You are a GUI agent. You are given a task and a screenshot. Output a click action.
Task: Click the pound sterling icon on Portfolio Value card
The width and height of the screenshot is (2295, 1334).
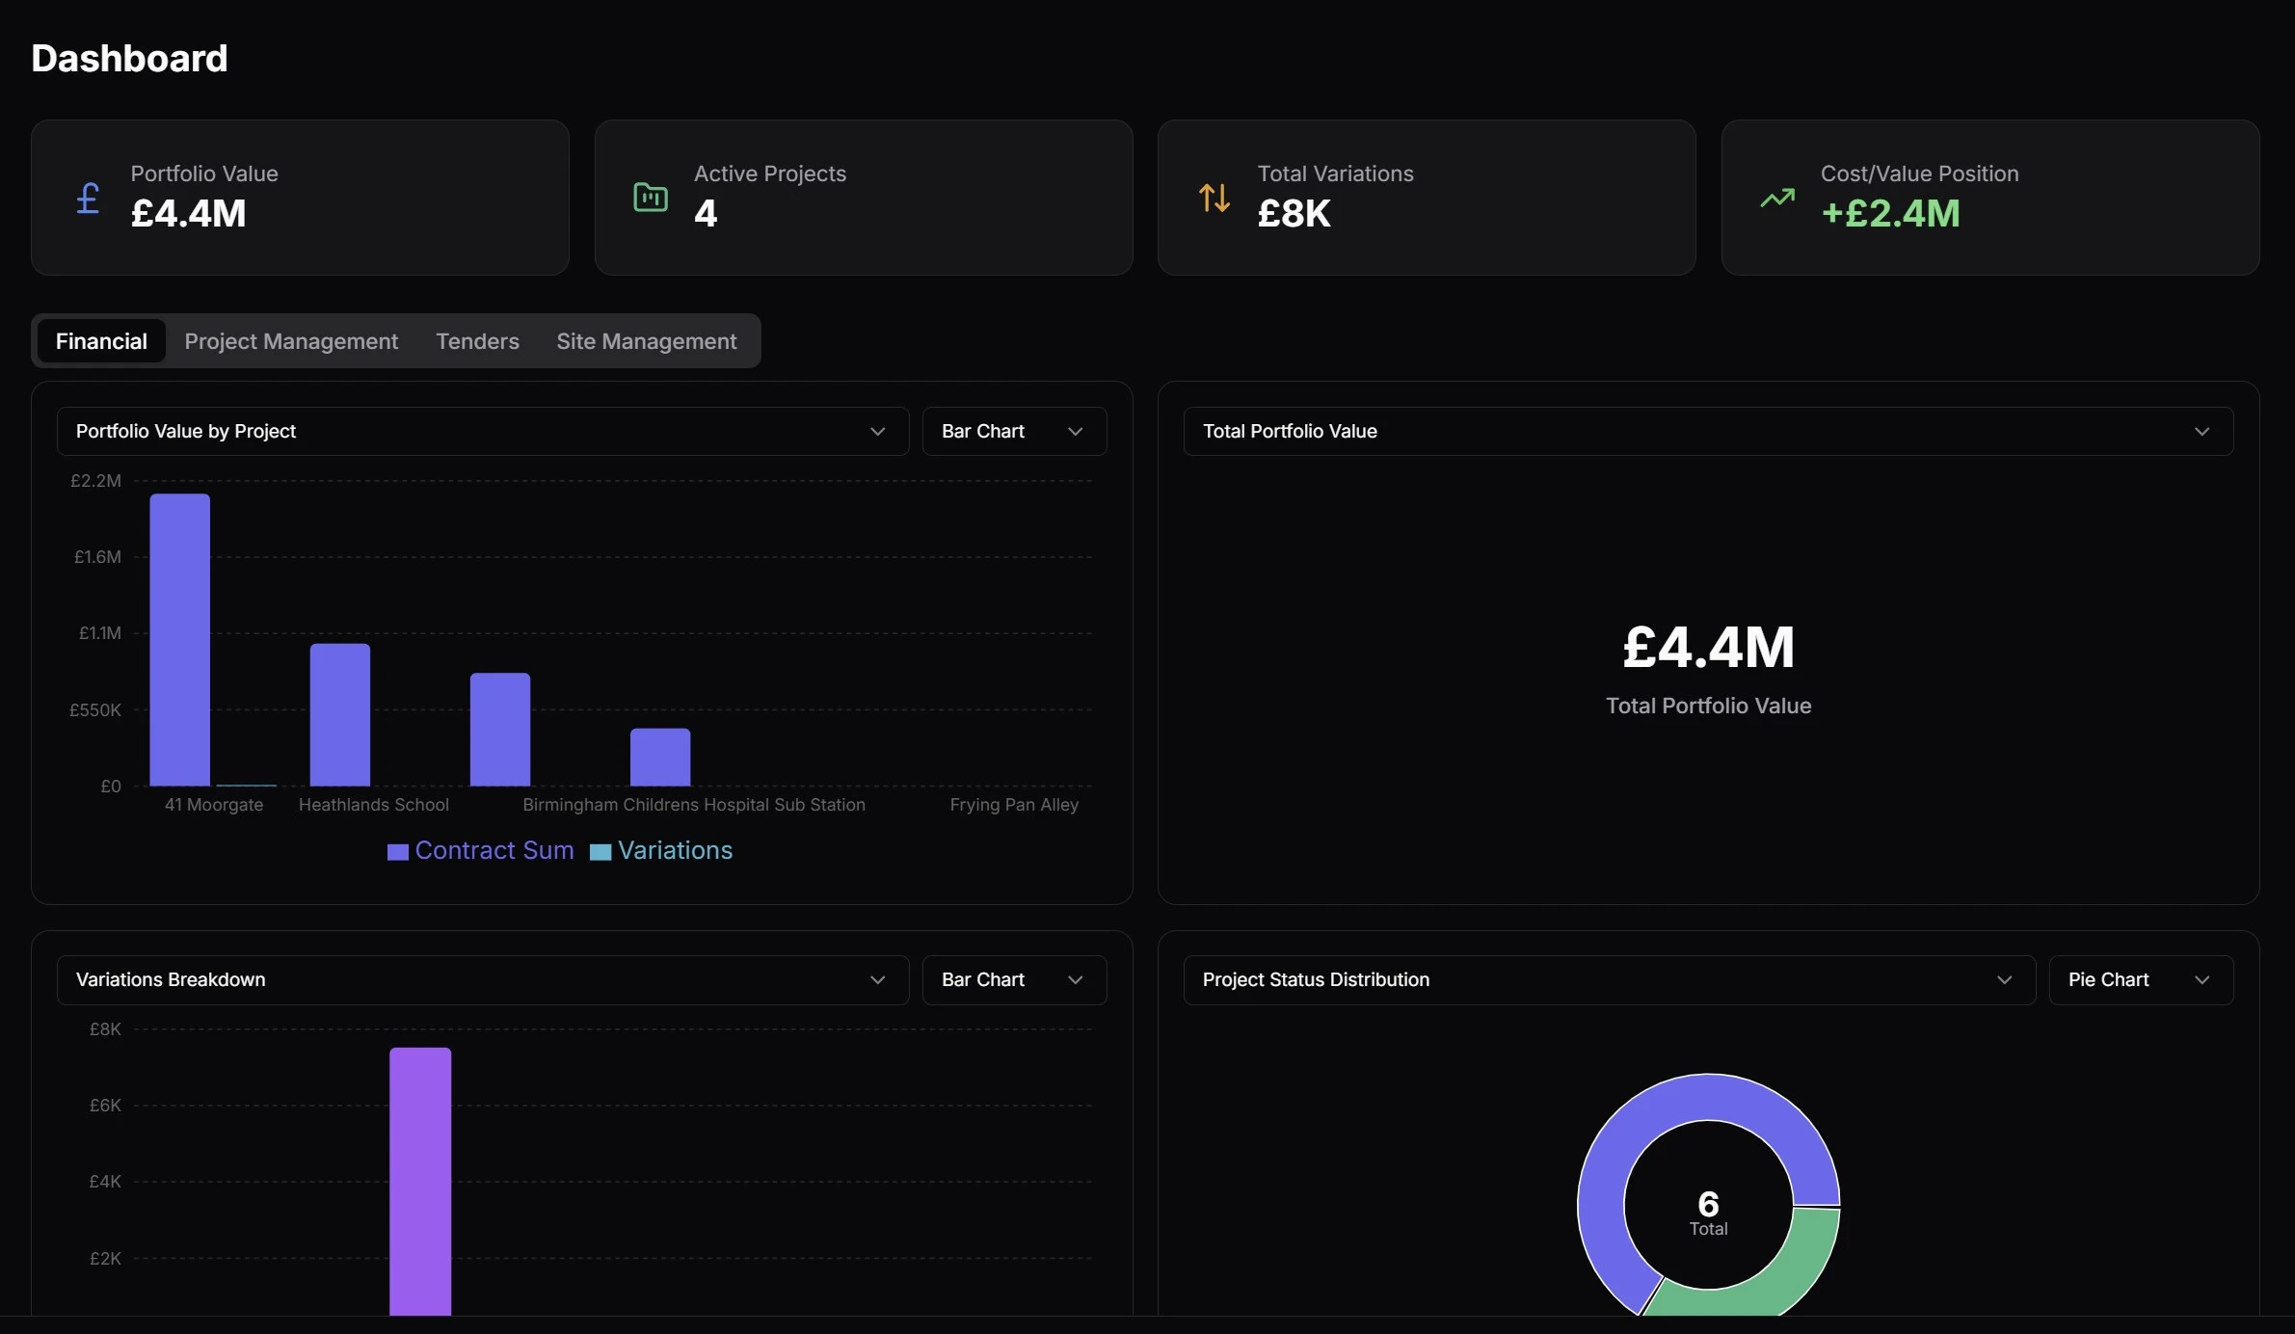tap(86, 197)
